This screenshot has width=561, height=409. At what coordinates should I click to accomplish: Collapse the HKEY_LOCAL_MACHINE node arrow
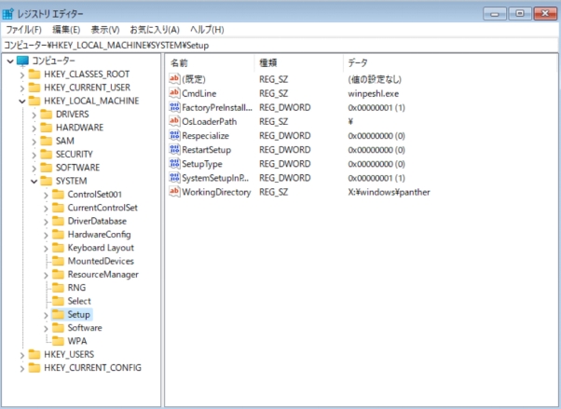point(22,102)
